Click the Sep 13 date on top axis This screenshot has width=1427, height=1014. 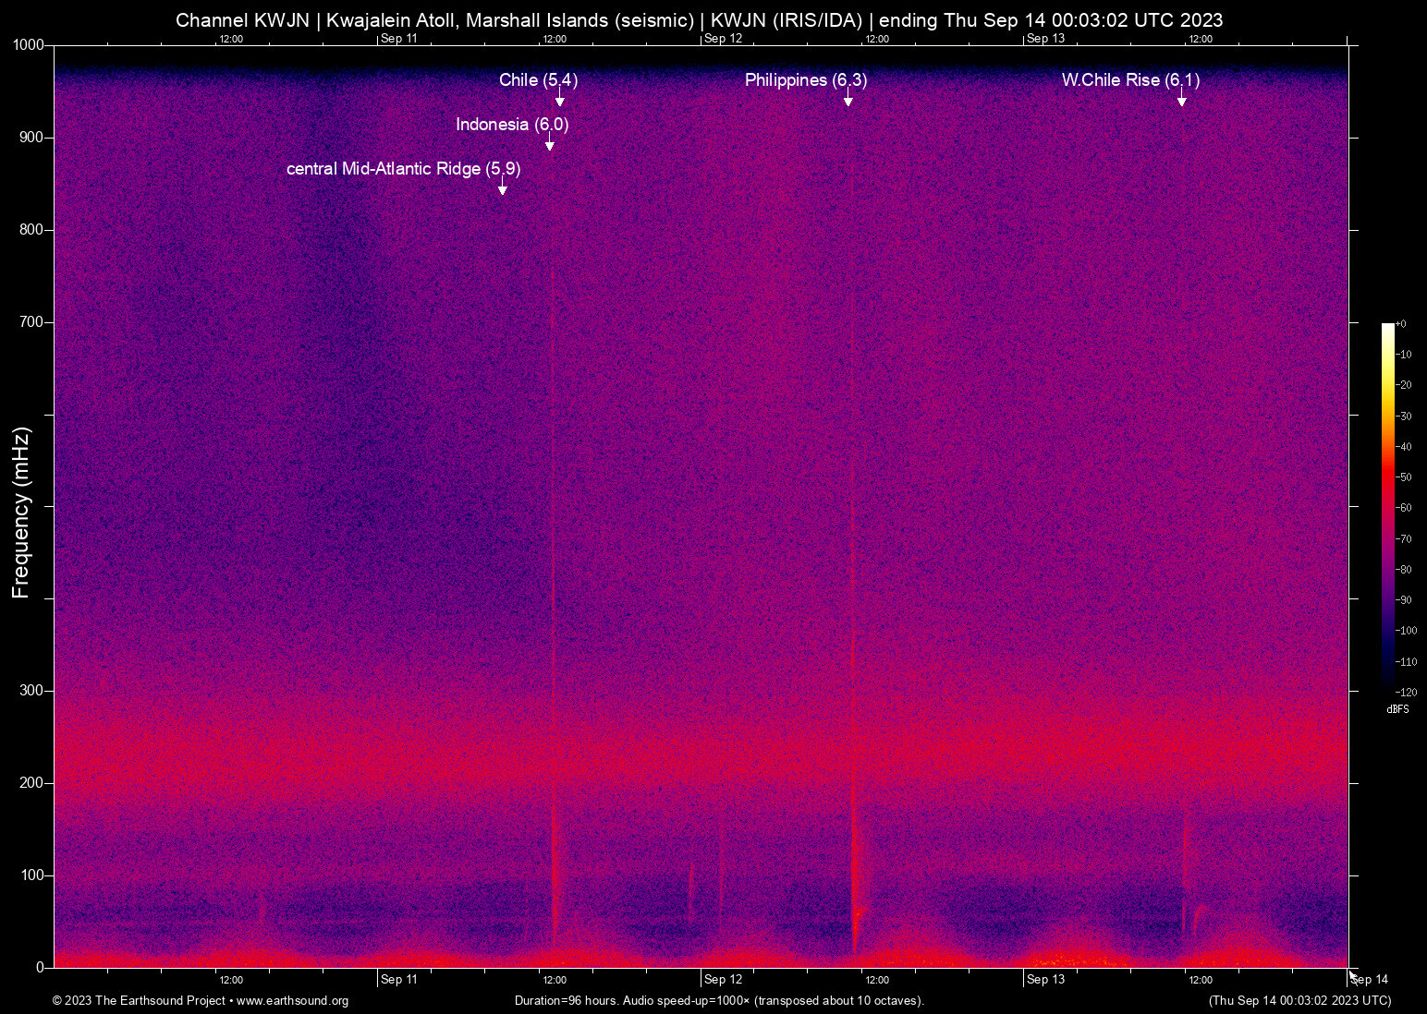pyautogui.click(x=1045, y=39)
